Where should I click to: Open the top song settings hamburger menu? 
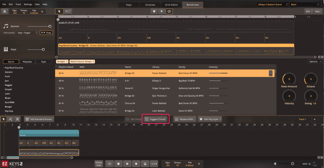(42, 12)
